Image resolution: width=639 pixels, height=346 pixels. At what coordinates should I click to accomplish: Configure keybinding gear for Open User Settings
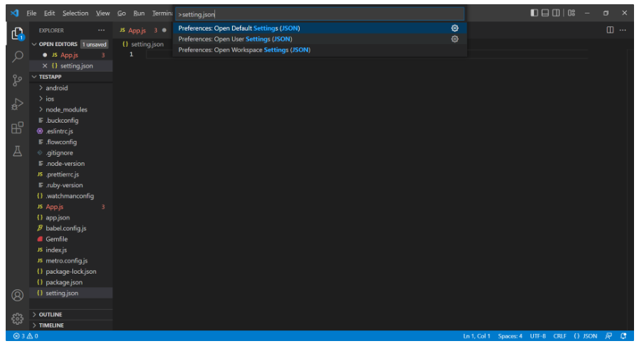click(455, 39)
